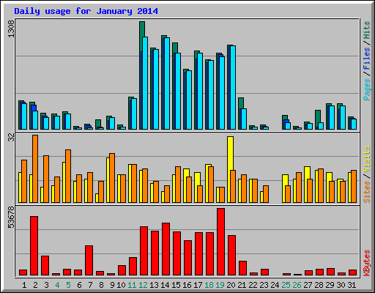The height and width of the screenshot is (293, 375).
Task: Click the day 10 axis label
Action: point(121,285)
